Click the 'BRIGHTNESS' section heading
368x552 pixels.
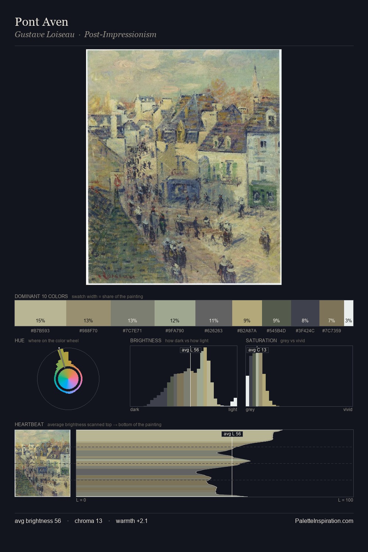coord(146,340)
